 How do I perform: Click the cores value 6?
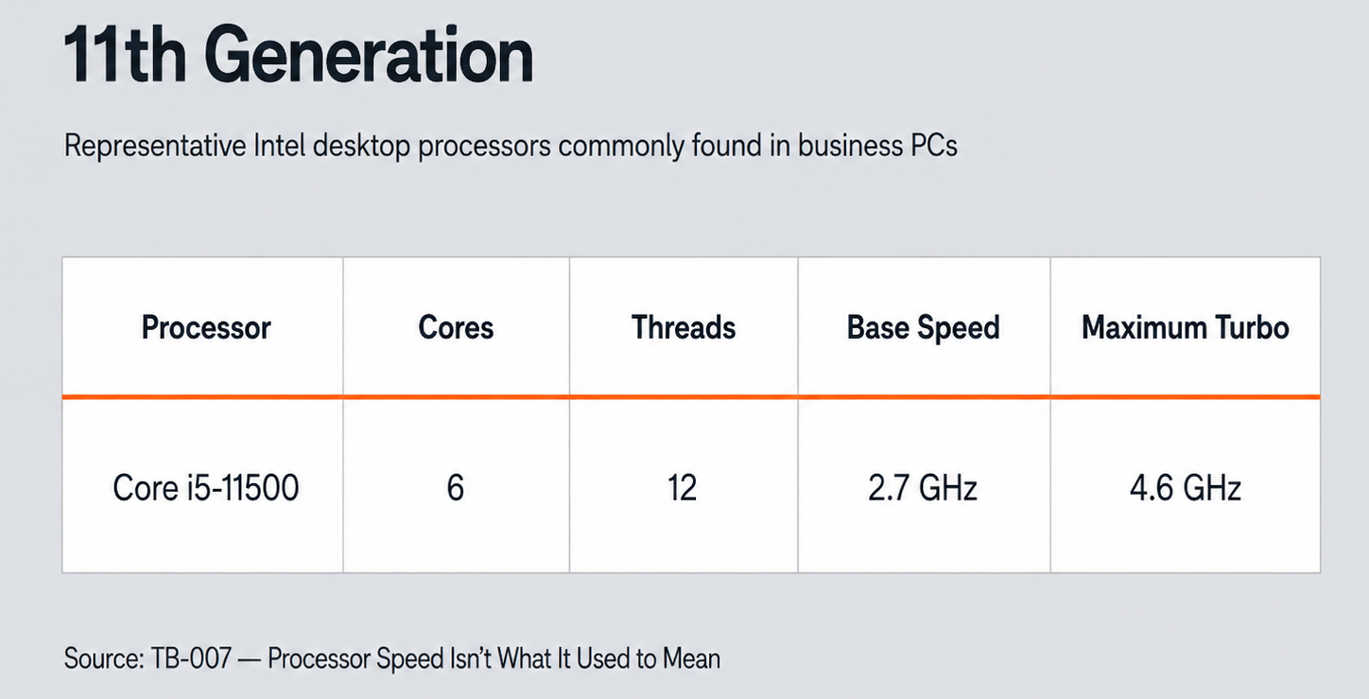[456, 488]
